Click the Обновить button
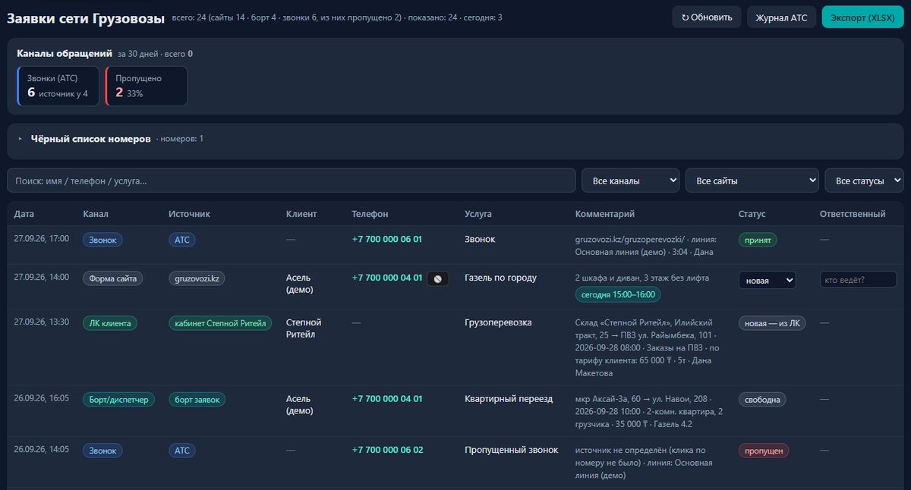This screenshot has width=911, height=490. click(x=707, y=17)
